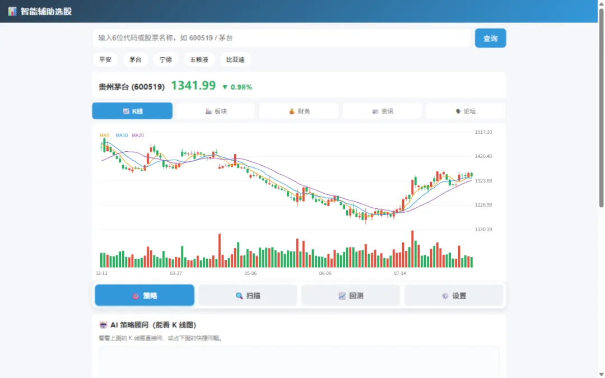Click the 设置 gear icon
This screenshot has width=605, height=378.
click(445, 296)
